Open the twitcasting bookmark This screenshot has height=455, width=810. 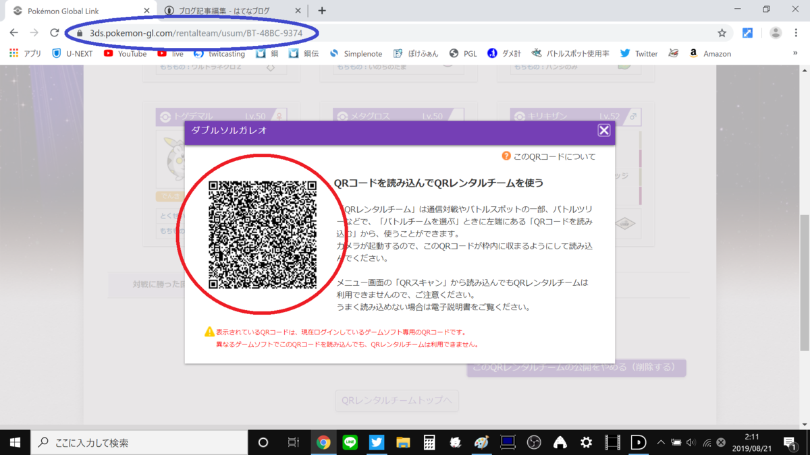(x=219, y=53)
